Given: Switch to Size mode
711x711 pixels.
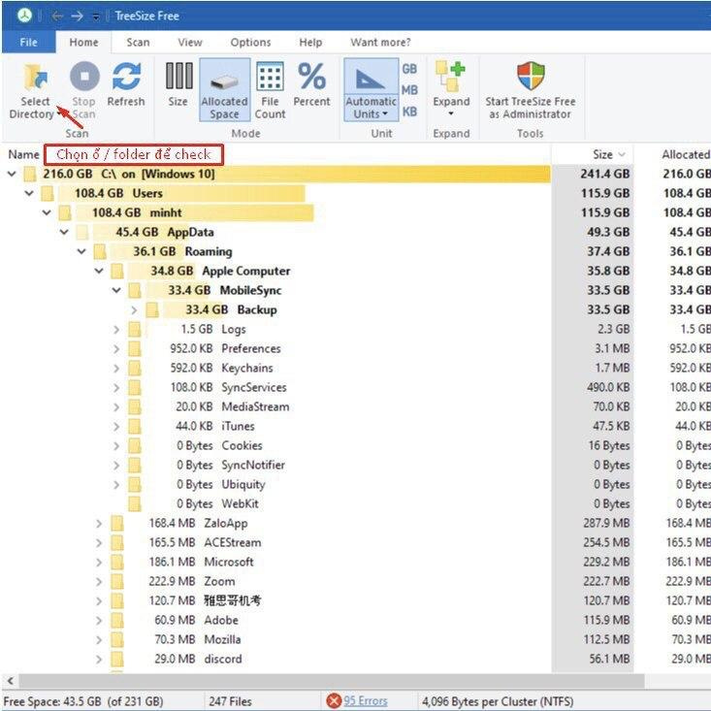Looking at the screenshot, I should [x=178, y=85].
